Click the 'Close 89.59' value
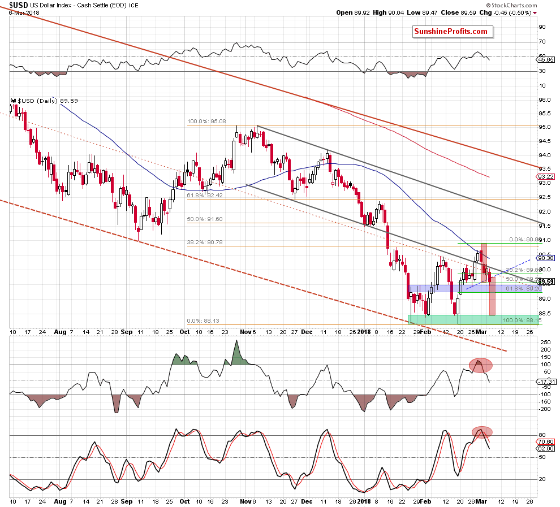The height and width of the screenshot is (507, 560). pyautogui.click(x=458, y=12)
